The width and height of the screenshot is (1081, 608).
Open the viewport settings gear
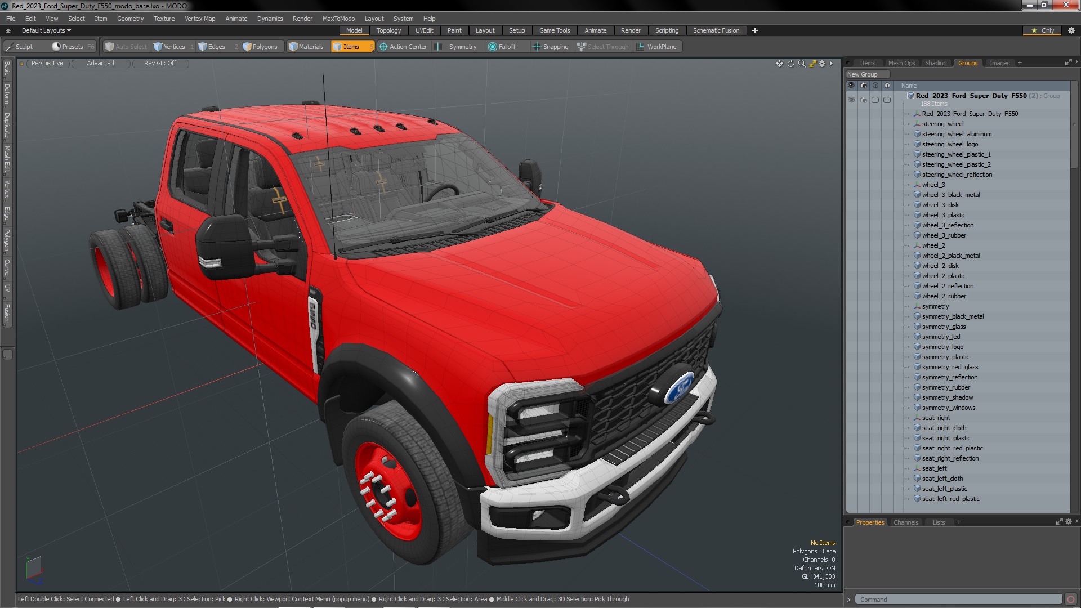pyautogui.click(x=822, y=64)
